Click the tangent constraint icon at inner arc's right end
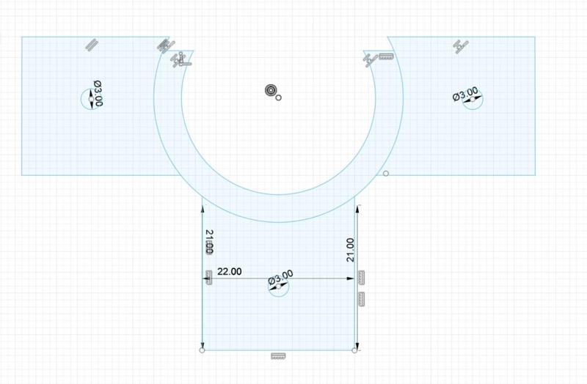Screen dimensions: 587x384 click(371, 60)
